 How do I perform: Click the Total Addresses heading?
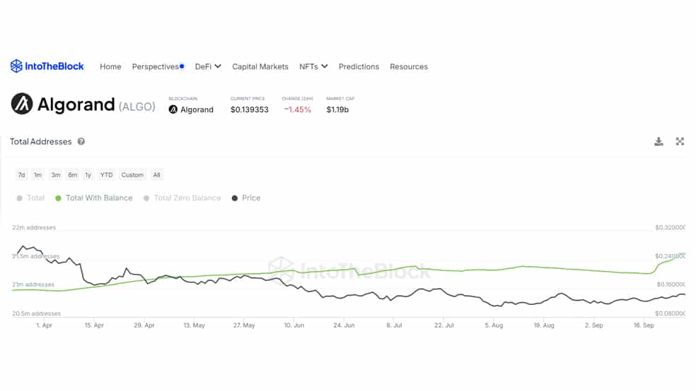click(41, 141)
